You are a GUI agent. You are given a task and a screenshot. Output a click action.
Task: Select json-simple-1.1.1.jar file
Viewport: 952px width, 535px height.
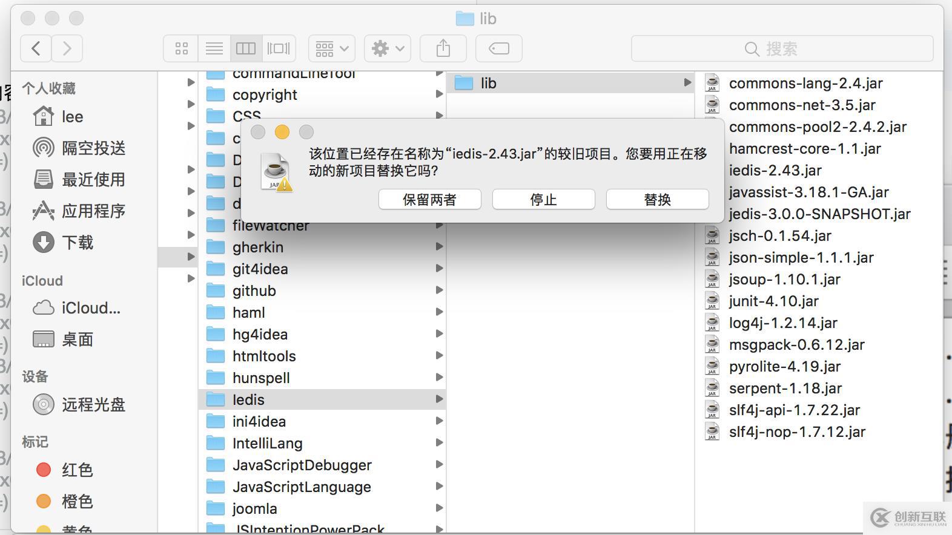pos(802,257)
